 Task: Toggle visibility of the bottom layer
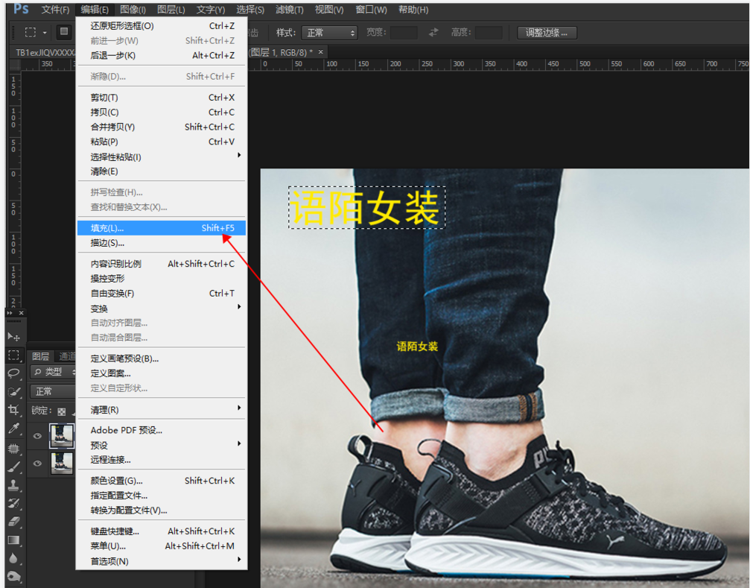(37, 463)
